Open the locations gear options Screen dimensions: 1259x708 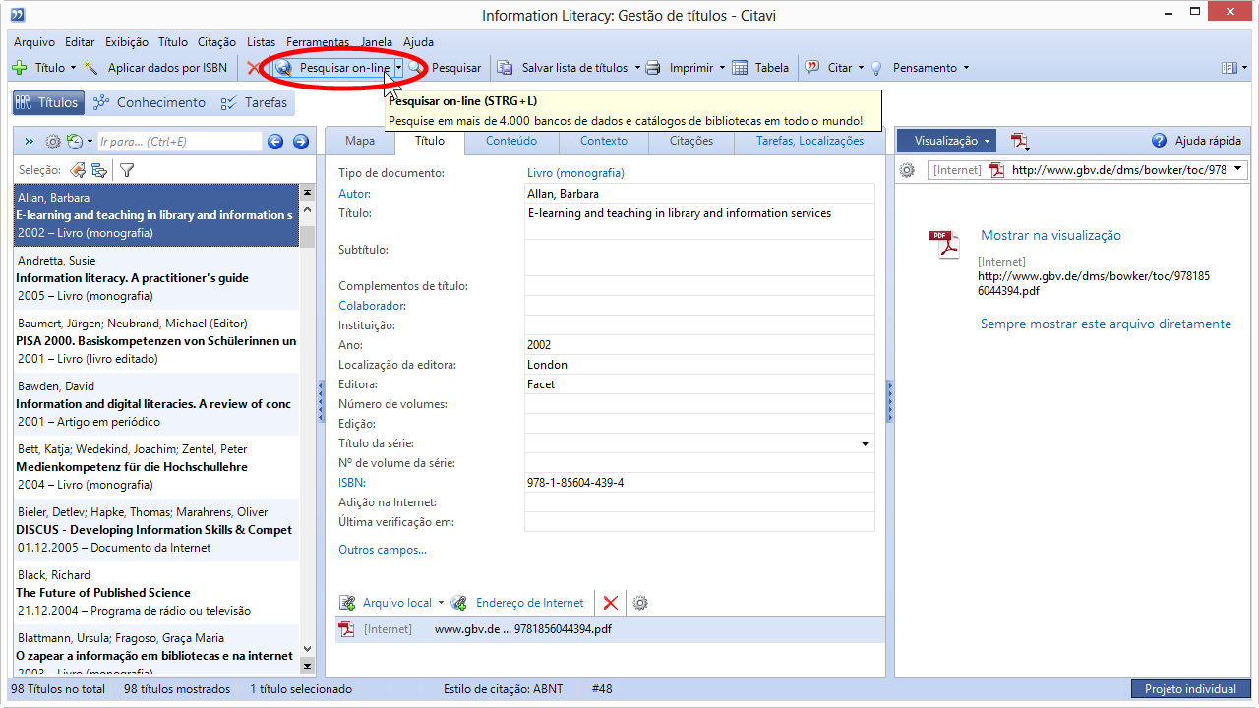click(x=640, y=603)
